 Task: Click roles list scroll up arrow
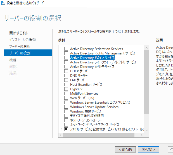pyautogui.click(x=147, y=48)
